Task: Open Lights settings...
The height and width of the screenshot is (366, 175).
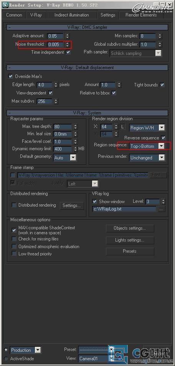Action: [x=130, y=240]
